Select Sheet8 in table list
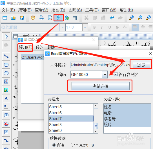Image resolution: width=153 pixels, height=149 pixels. click(71, 125)
